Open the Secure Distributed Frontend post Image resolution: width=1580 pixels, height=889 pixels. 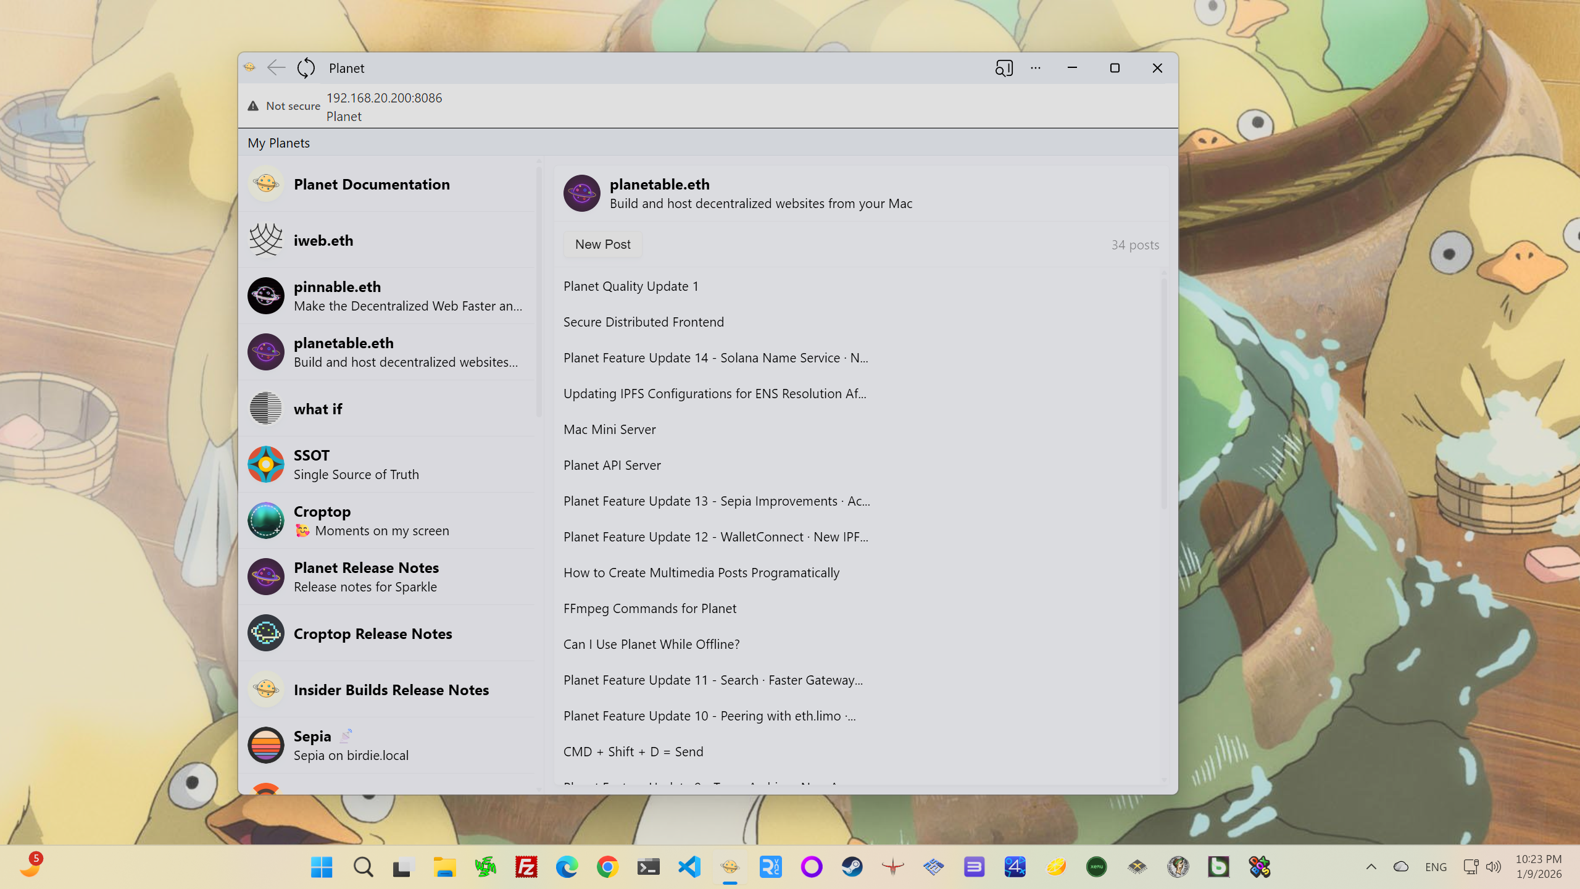coord(643,322)
